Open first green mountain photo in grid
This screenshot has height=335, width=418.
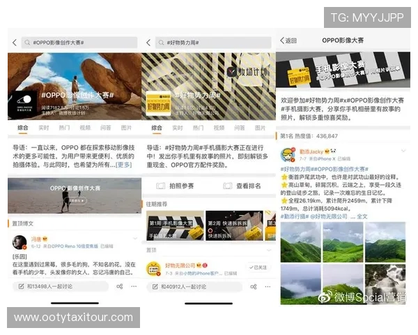tap(301, 242)
